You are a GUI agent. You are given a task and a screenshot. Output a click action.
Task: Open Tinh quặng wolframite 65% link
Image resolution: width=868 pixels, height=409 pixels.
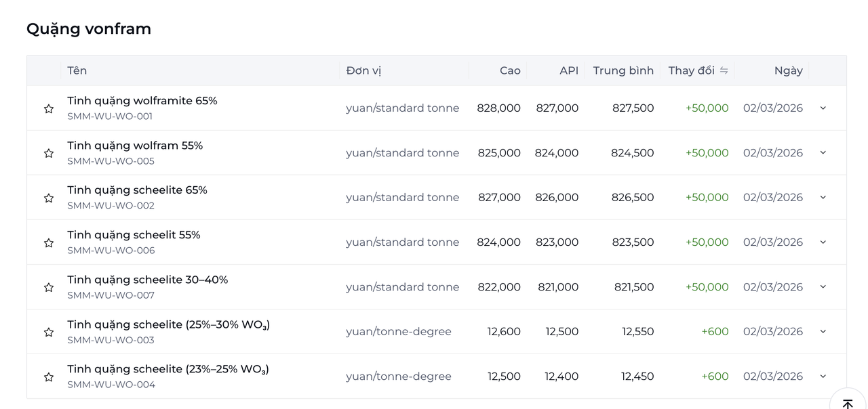point(142,101)
